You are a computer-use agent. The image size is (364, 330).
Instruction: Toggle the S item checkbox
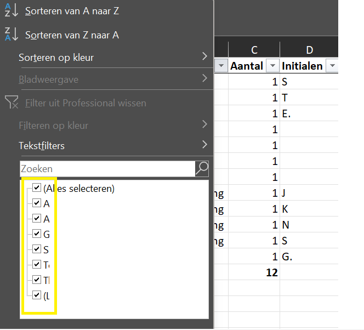tap(37, 249)
